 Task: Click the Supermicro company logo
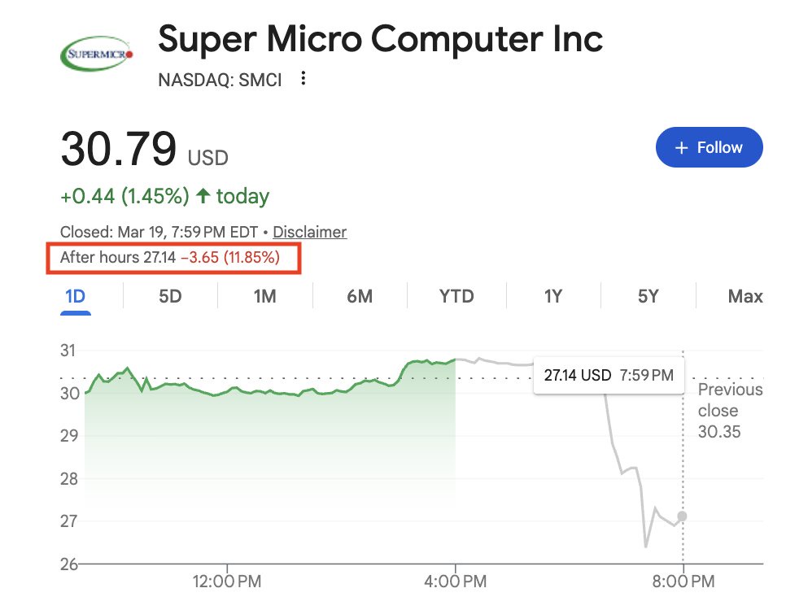[97, 54]
